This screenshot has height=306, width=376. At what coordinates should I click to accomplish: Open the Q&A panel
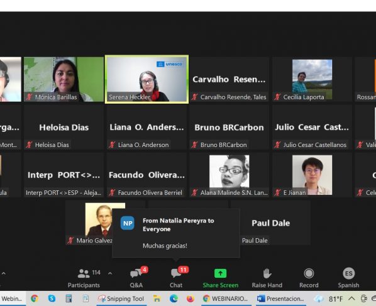point(136,278)
